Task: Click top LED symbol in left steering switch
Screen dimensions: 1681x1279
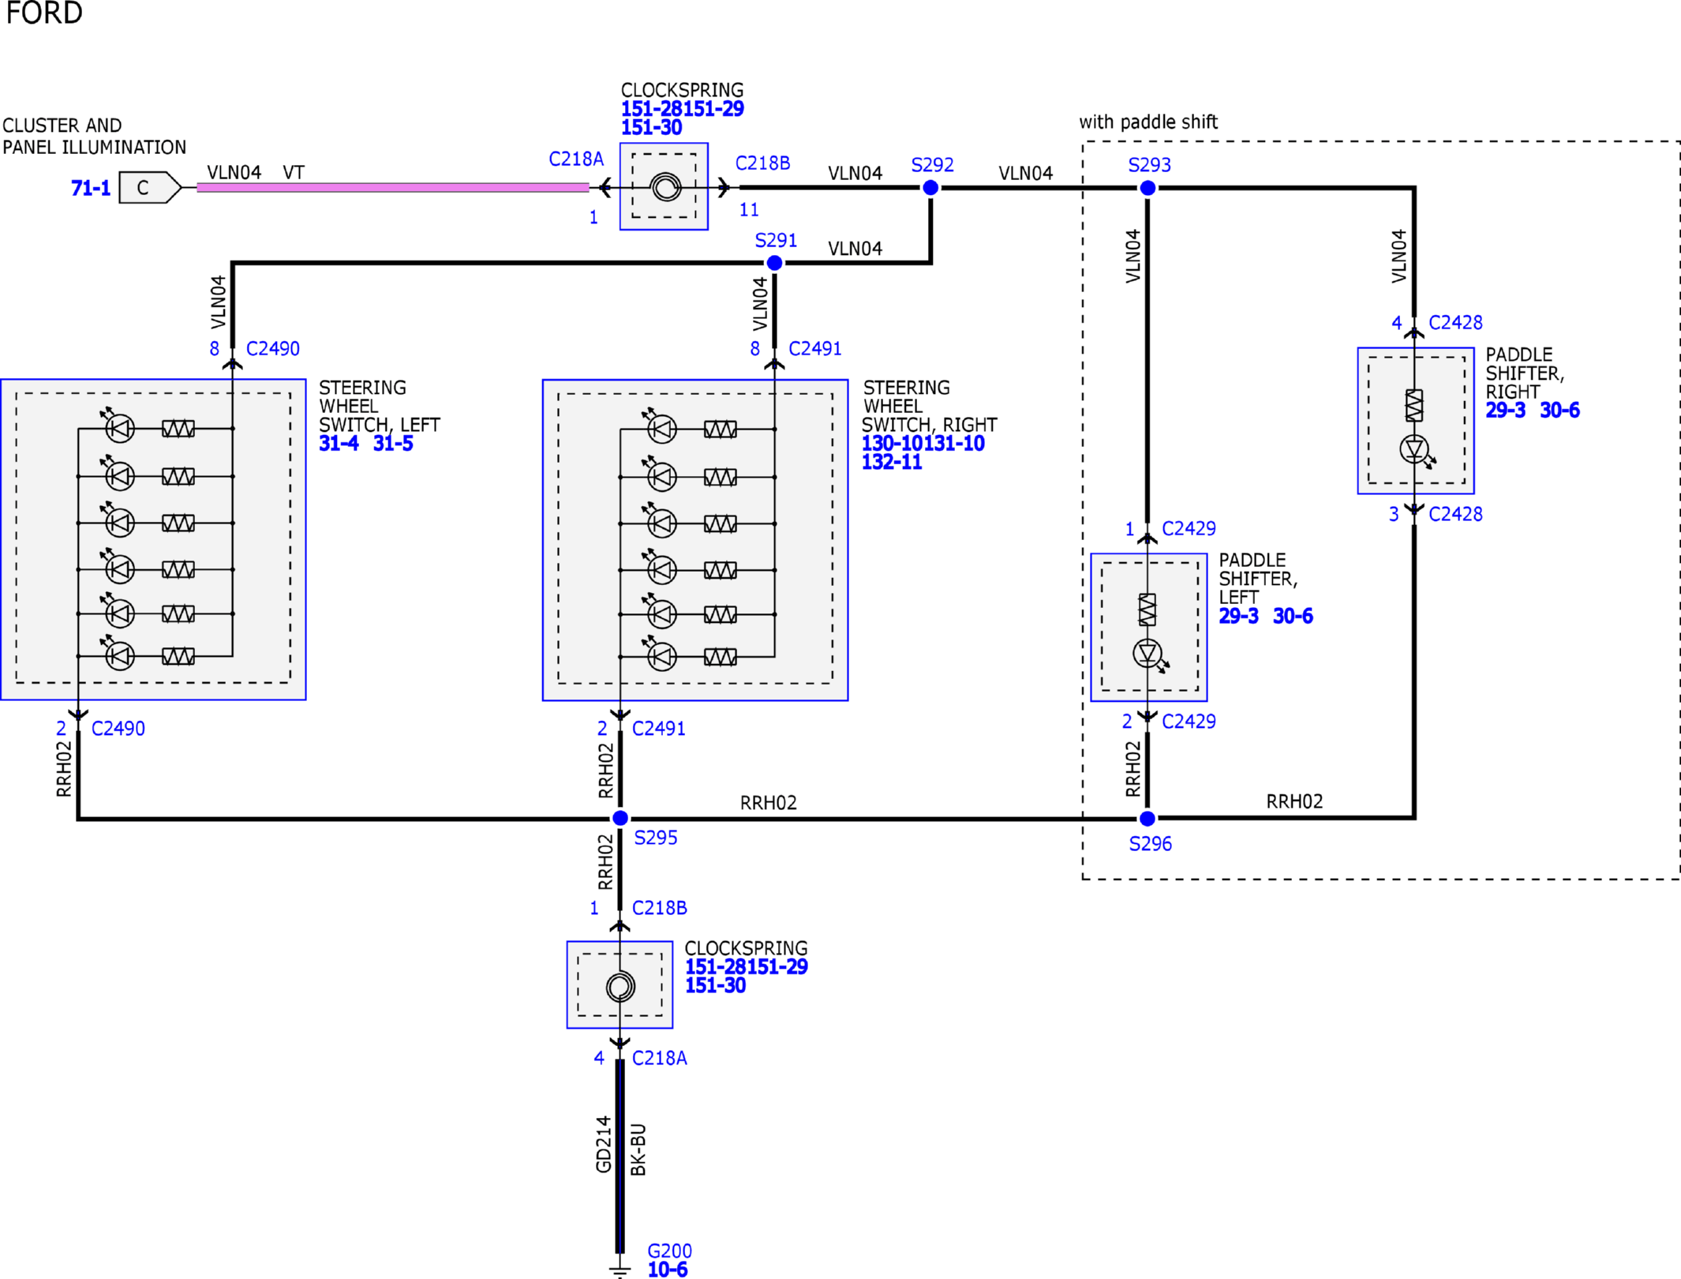Action: 119,429
